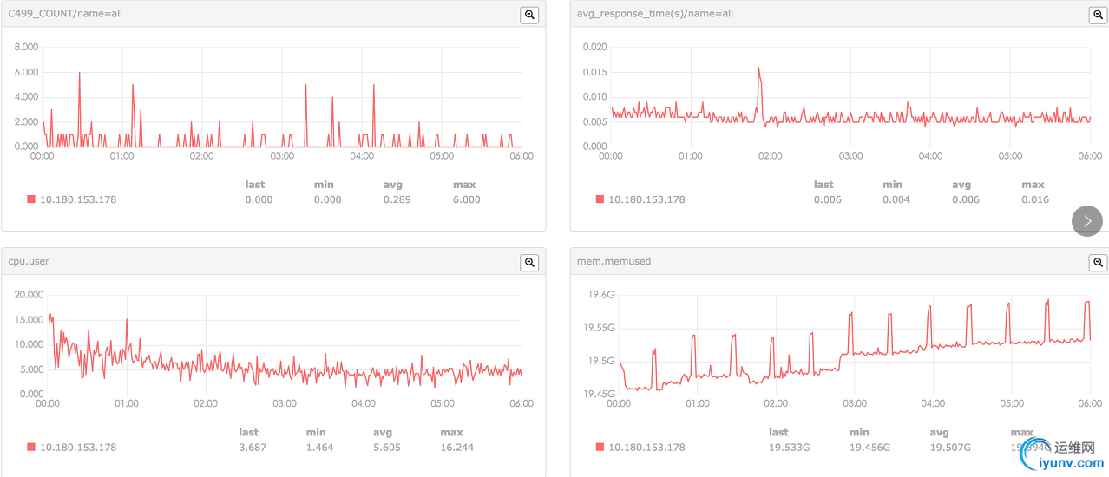Click host 10.180.153.178 in C499_COUNT legend
This screenshot has height=477, width=1109.
[x=78, y=199]
